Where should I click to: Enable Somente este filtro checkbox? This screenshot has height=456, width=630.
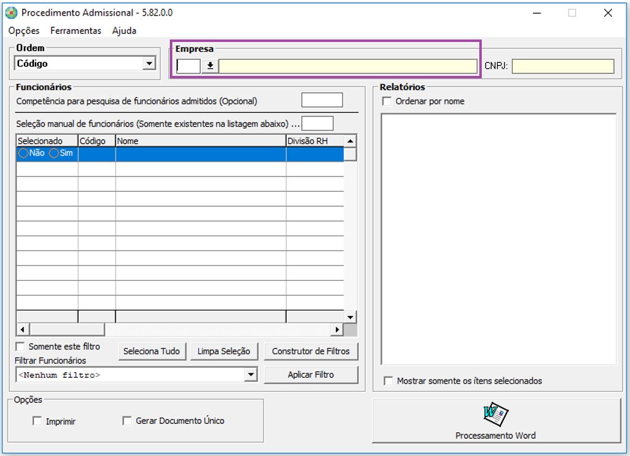20,346
